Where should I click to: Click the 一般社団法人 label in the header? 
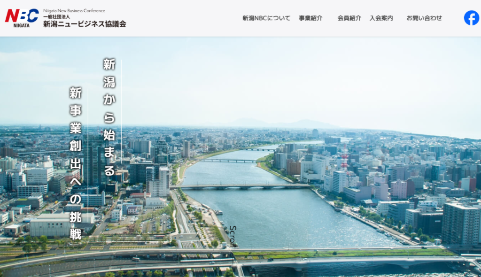pos(56,17)
